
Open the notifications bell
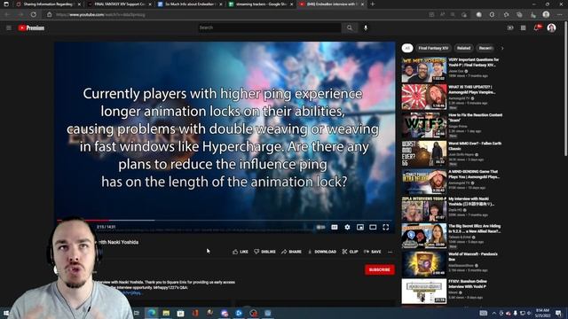point(537,27)
